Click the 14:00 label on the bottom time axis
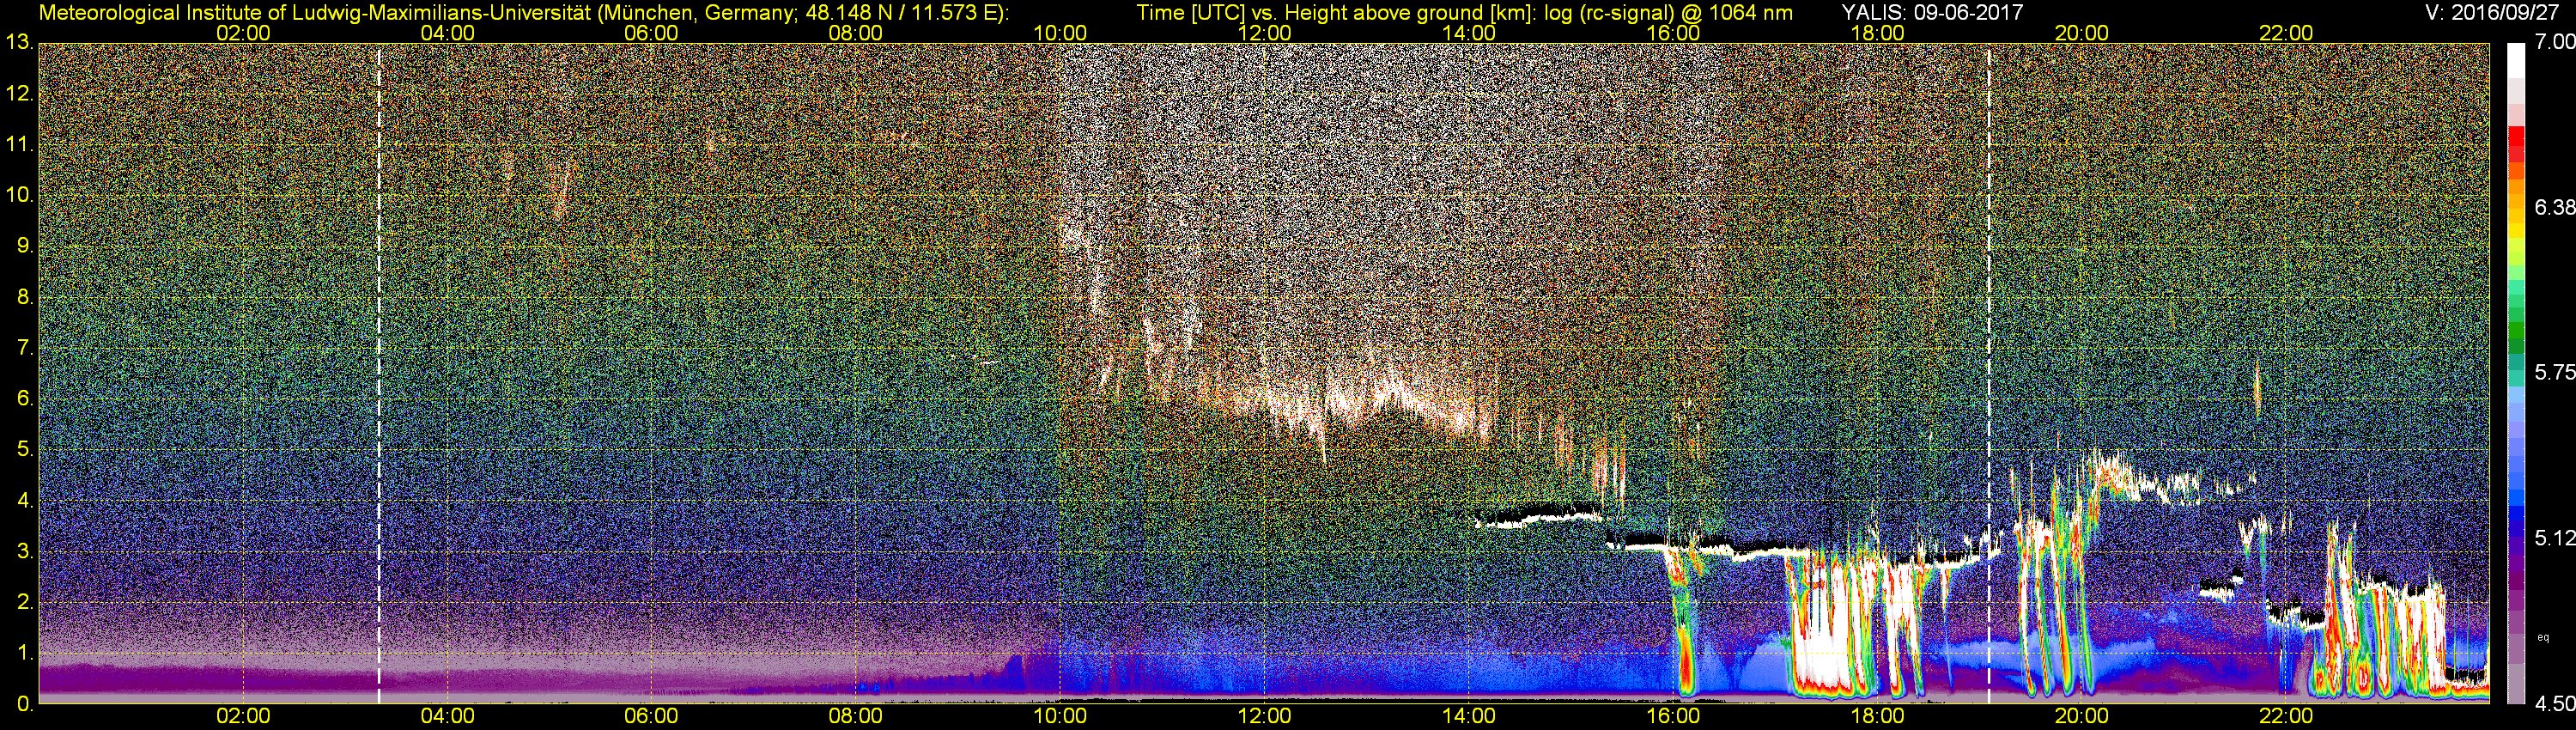This screenshot has width=2576, height=730. pos(1469,716)
